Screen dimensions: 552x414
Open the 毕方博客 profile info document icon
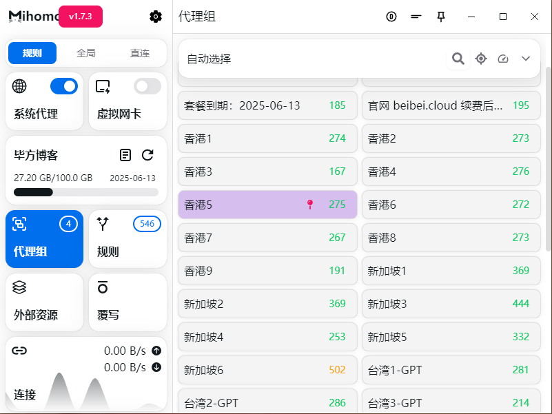[125, 155]
